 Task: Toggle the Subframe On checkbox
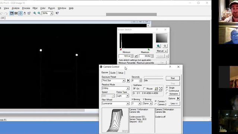tap(135, 89)
